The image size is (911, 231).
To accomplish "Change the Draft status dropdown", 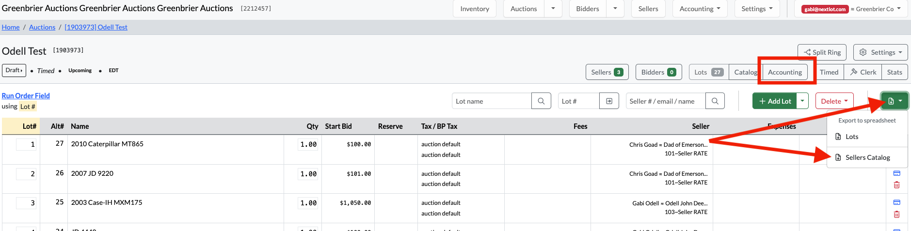I will tap(14, 70).
